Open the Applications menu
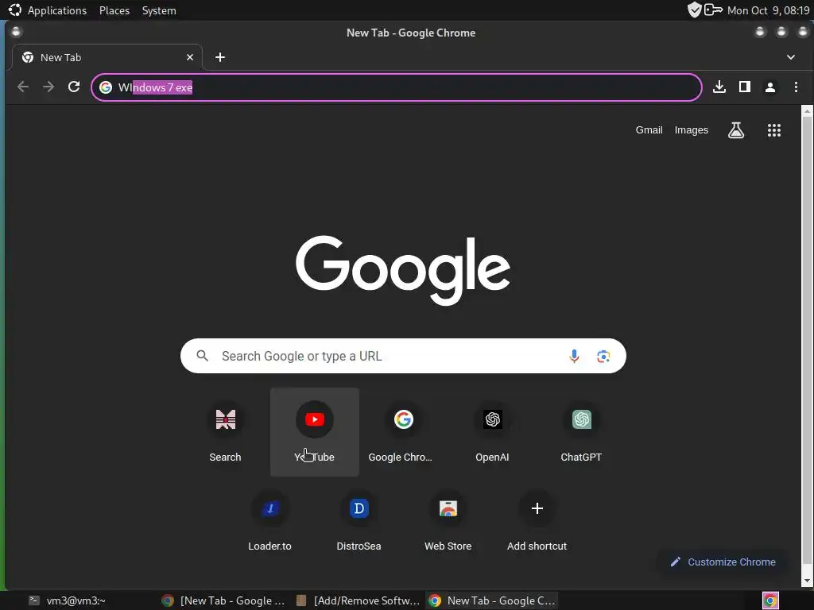814x610 pixels. pos(57,10)
